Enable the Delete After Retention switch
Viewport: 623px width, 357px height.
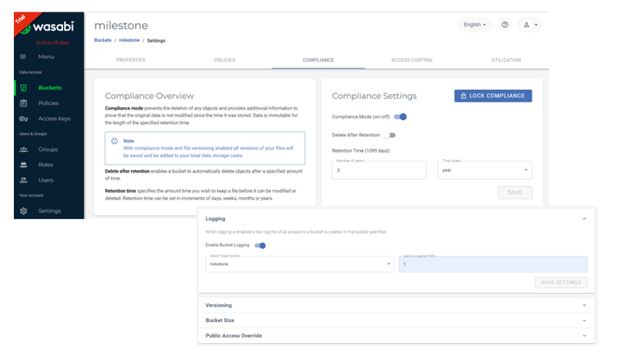pos(390,135)
